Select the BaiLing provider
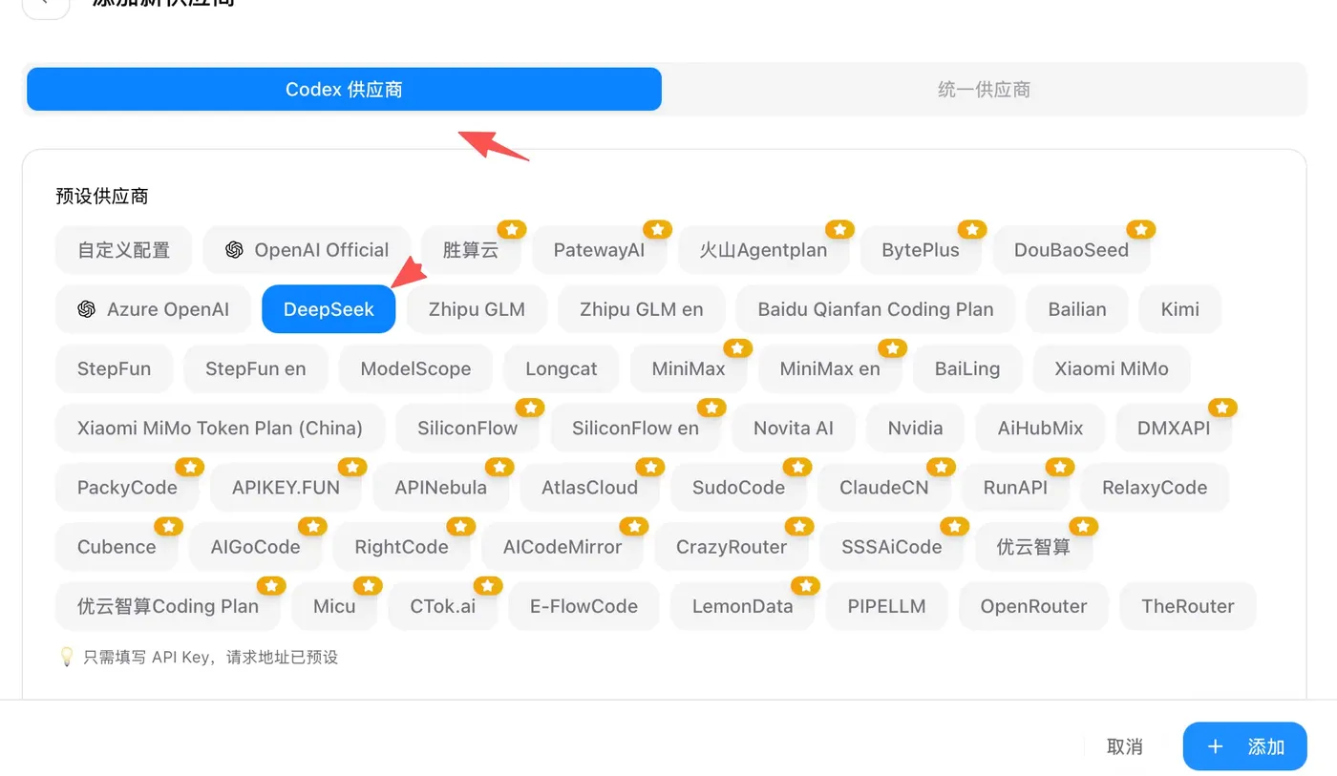 (967, 368)
